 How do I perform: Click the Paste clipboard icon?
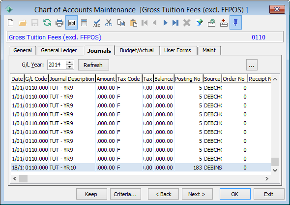click(133, 23)
